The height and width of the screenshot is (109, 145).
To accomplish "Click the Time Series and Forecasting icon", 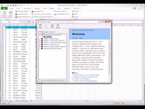I will pyautogui.click(x=32, y=14).
